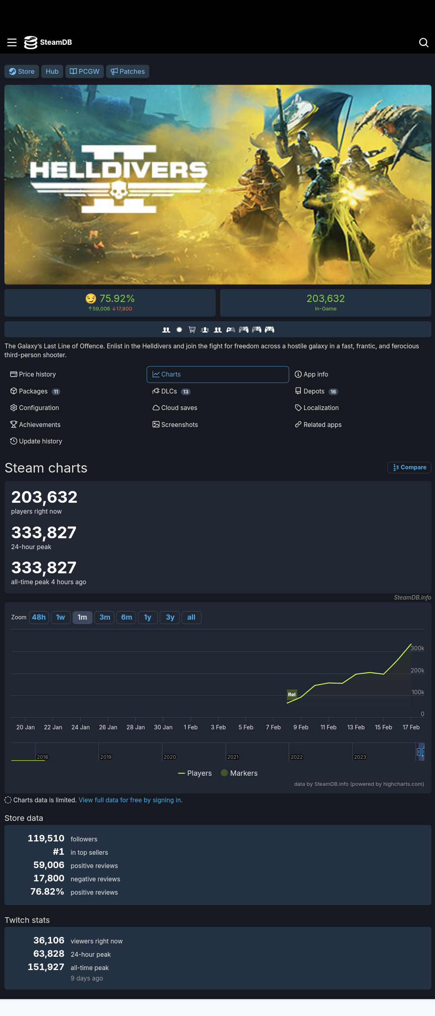Open the signing-in full data link
The height and width of the screenshot is (1016, 435).
(130, 800)
